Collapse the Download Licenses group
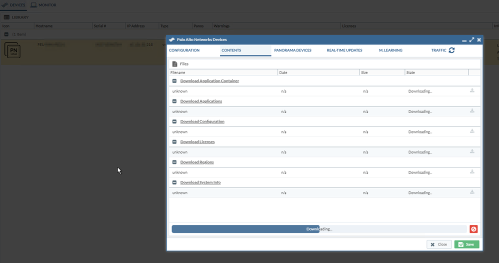 pos(174,142)
